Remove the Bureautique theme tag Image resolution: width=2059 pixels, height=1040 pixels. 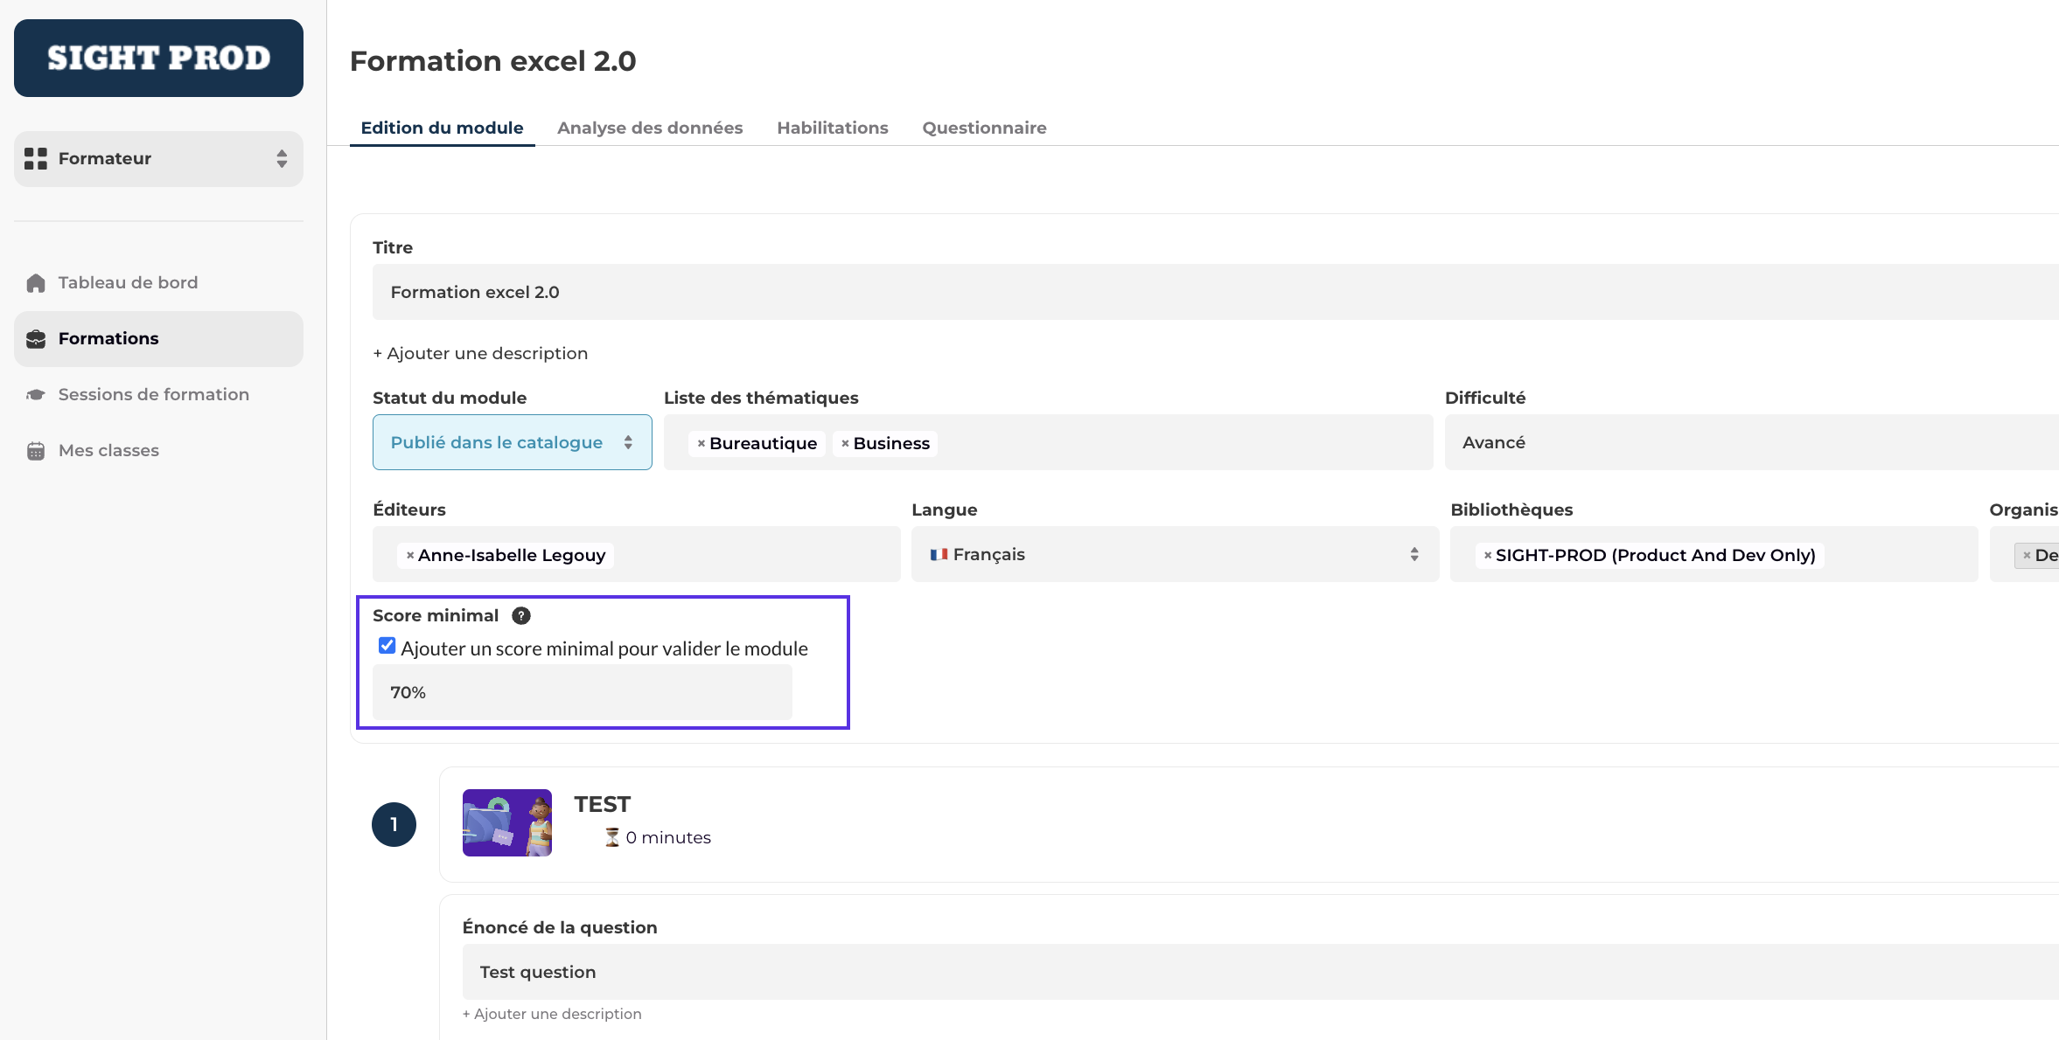pyautogui.click(x=701, y=444)
